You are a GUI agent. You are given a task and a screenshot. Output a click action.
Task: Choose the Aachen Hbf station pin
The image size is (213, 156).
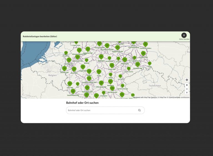pyautogui.click(x=64, y=68)
